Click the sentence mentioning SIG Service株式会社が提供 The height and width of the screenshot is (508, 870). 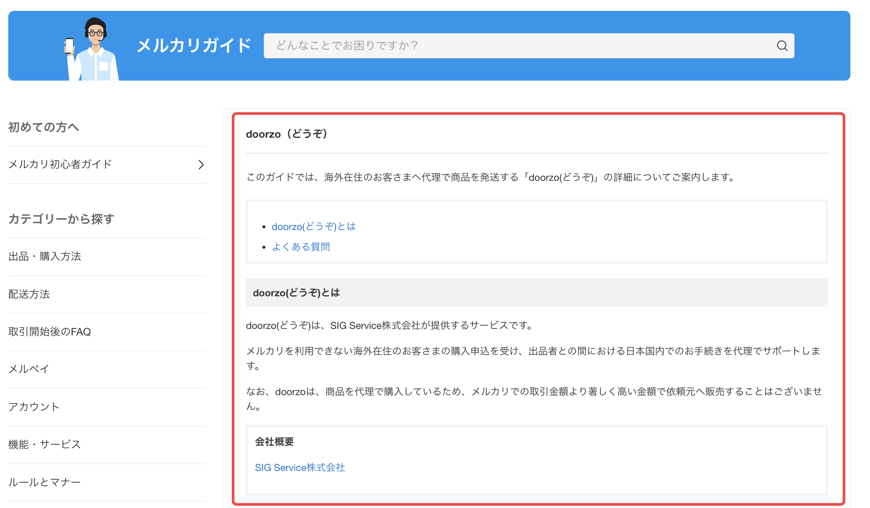[x=390, y=325]
